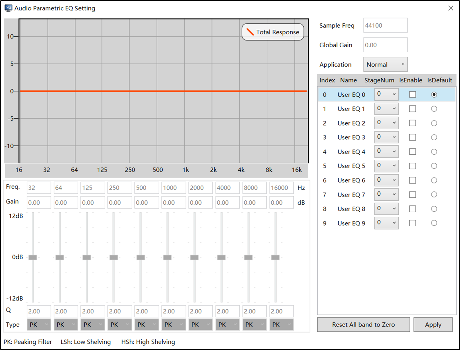This screenshot has width=460, height=350.
Task: Click the 32 Hz band gain slider handle
Action: 33,257
